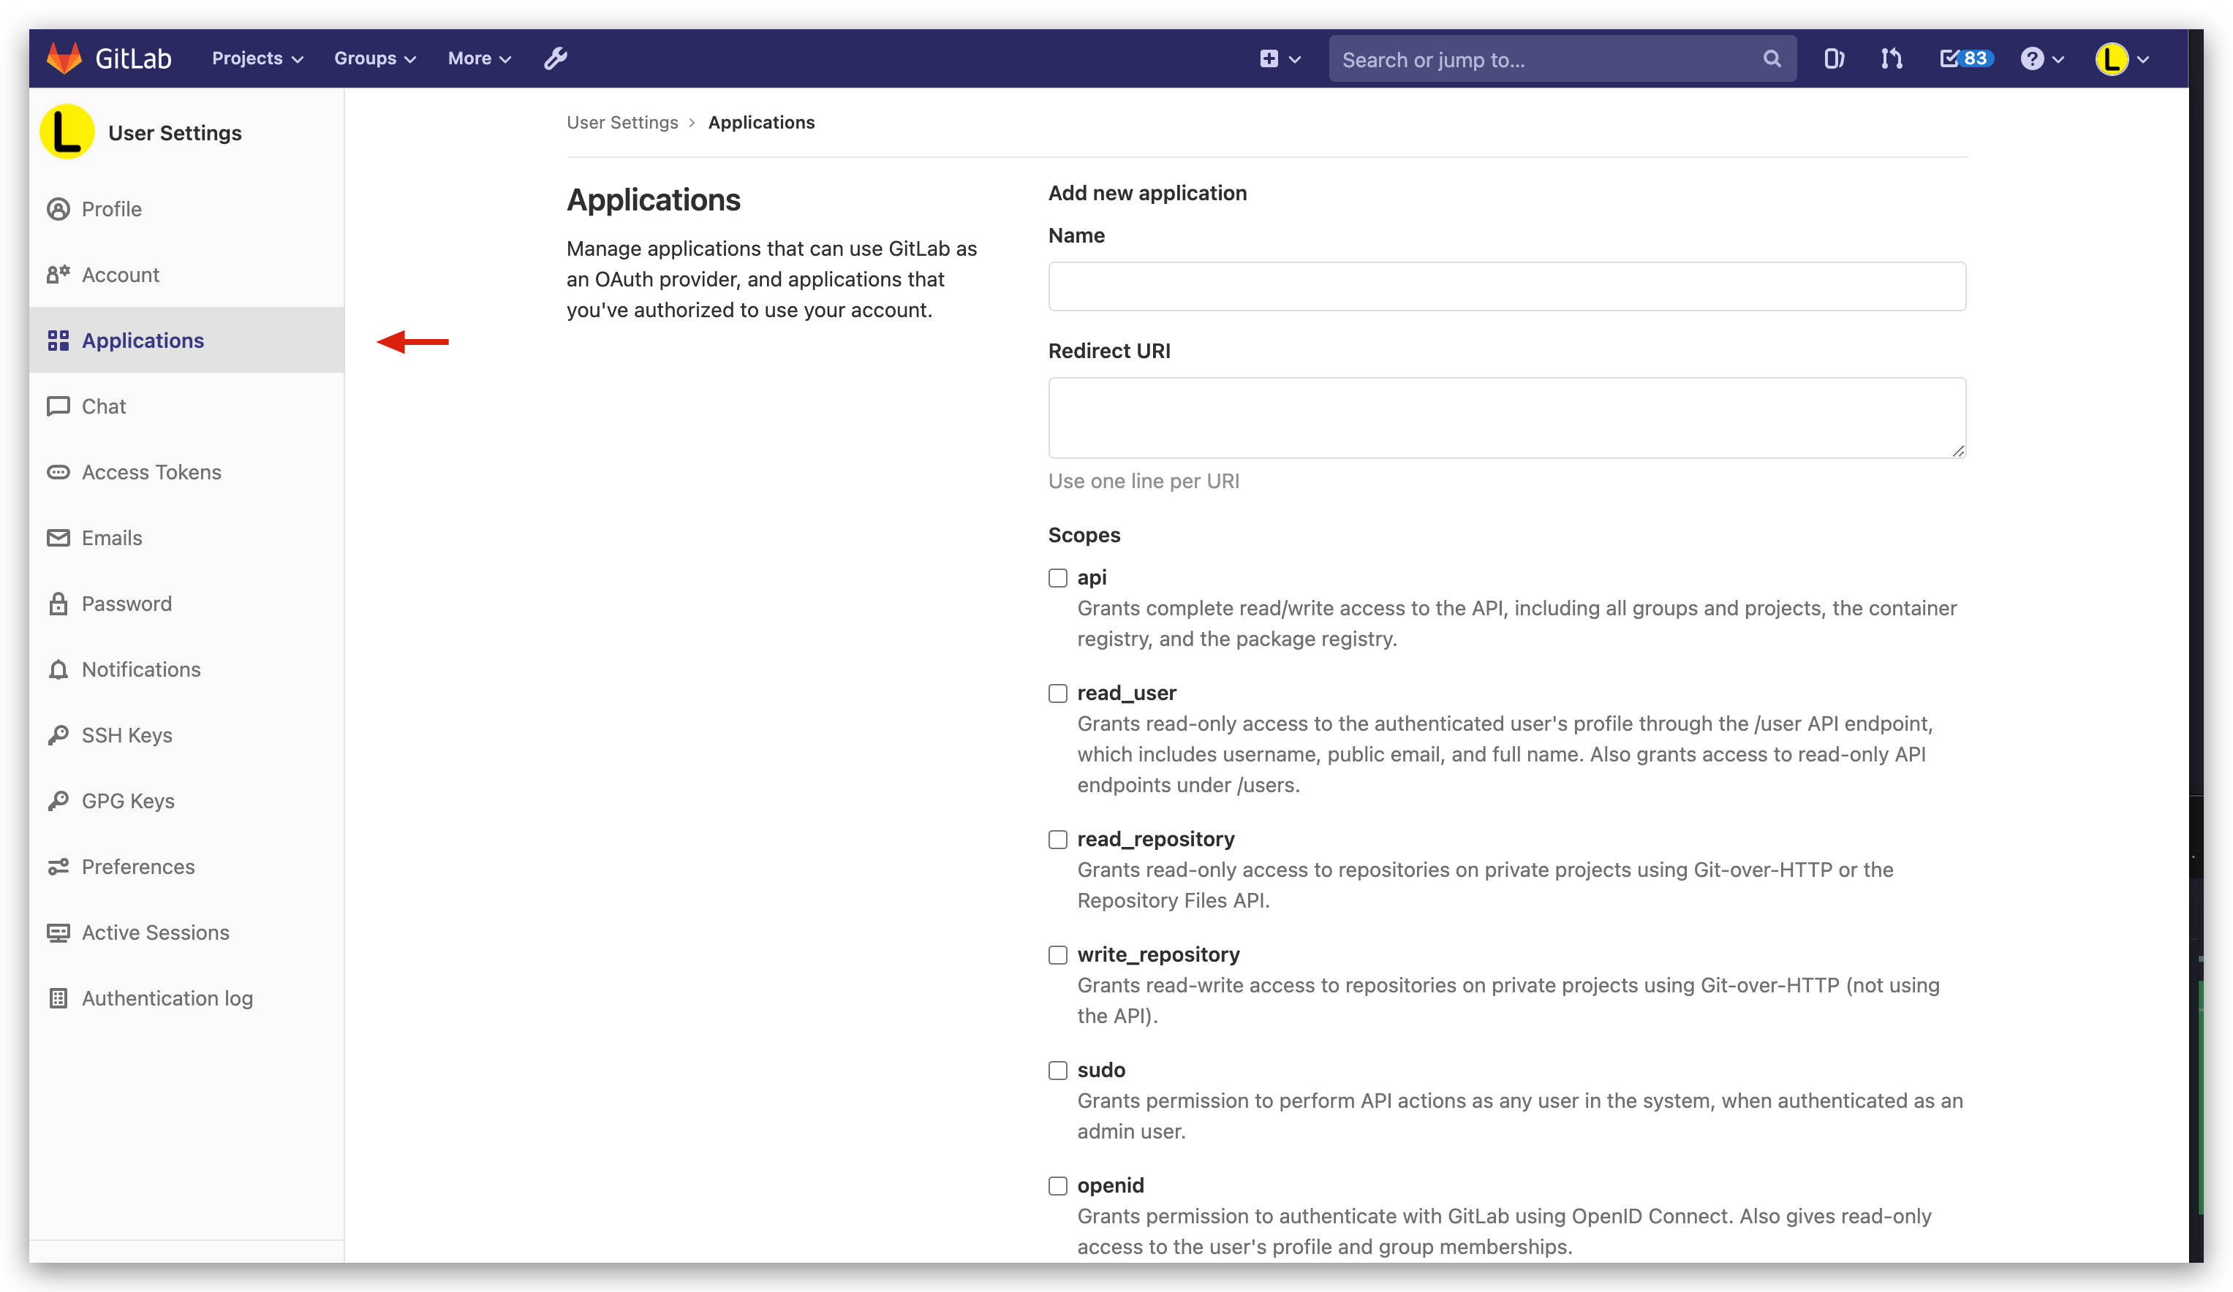The height and width of the screenshot is (1292, 2233).
Task: Open the Projects dropdown
Action: click(256, 58)
